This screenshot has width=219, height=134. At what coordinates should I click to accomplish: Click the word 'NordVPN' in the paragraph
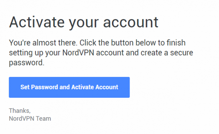click(78, 53)
